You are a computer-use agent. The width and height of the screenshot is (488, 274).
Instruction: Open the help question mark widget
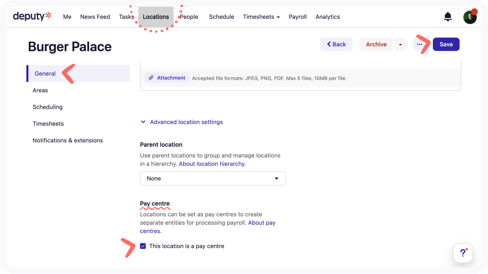pos(463,253)
